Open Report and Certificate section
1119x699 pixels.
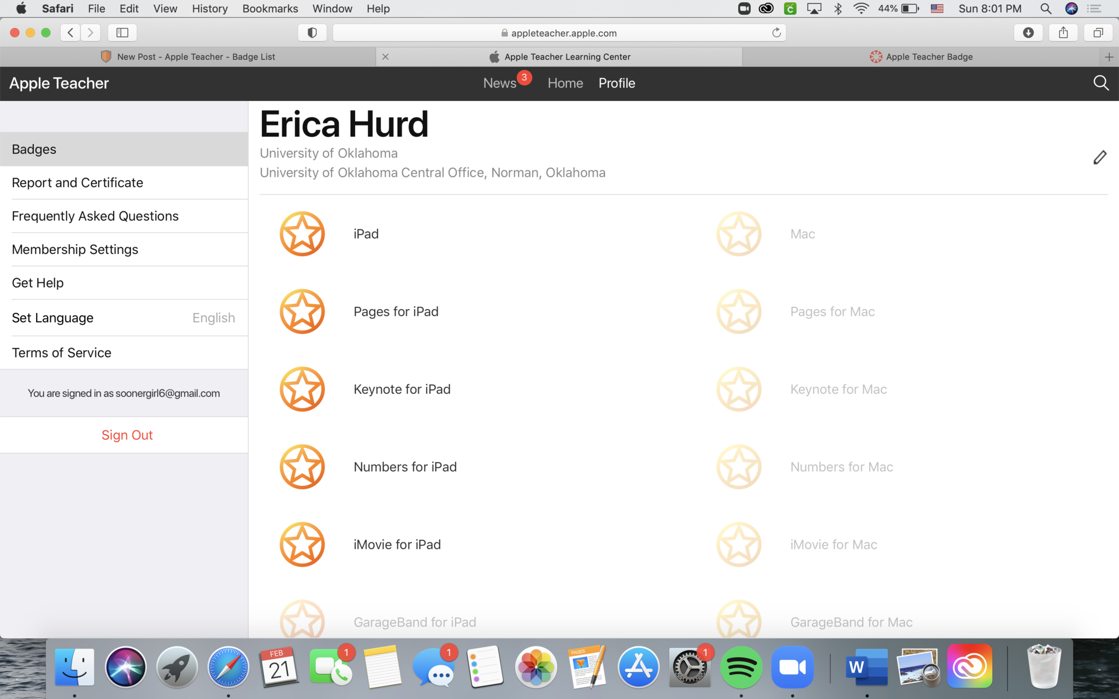(78, 183)
